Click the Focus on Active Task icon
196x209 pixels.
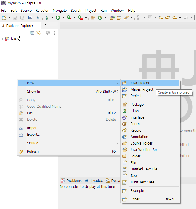tap(48, 33)
